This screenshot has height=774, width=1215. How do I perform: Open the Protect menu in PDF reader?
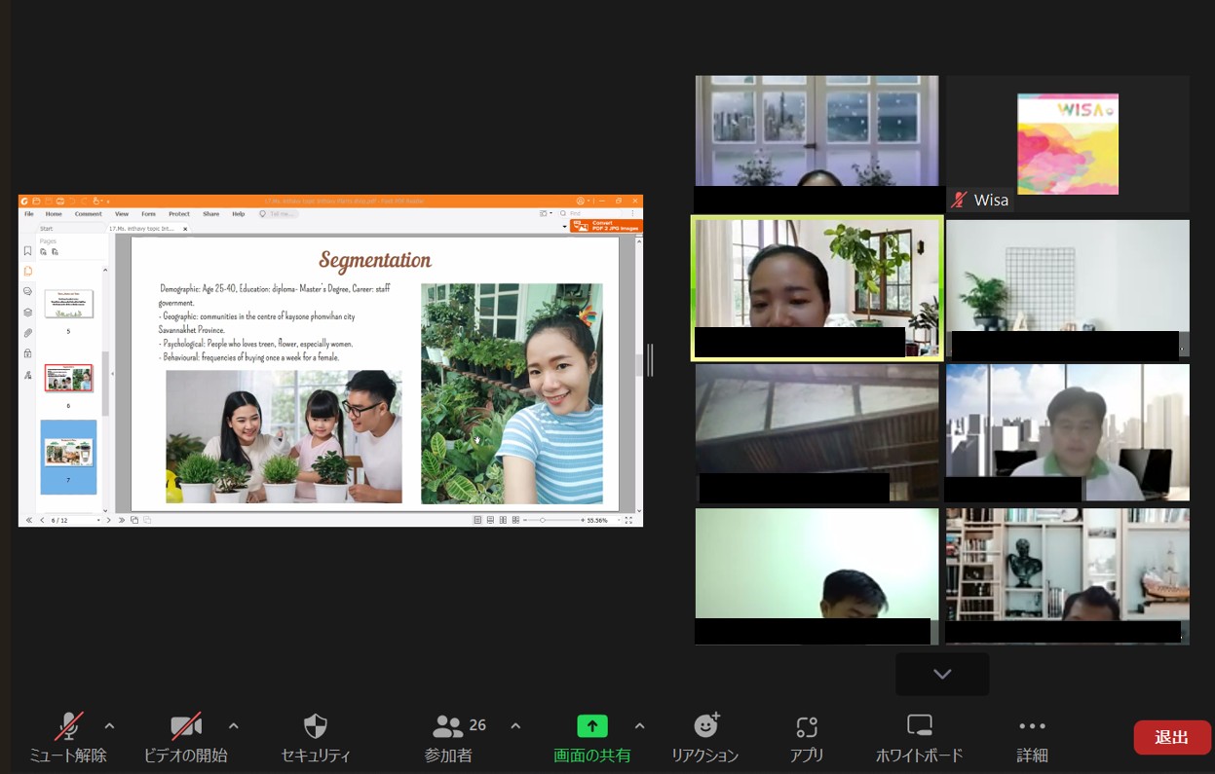pyautogui.click(x=179, y=213)
